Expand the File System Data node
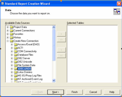122x97 pixels. (12, 65)
